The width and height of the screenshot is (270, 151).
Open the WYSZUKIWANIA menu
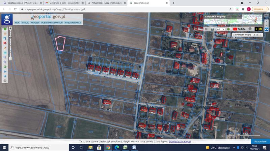[x=73, y=23]
